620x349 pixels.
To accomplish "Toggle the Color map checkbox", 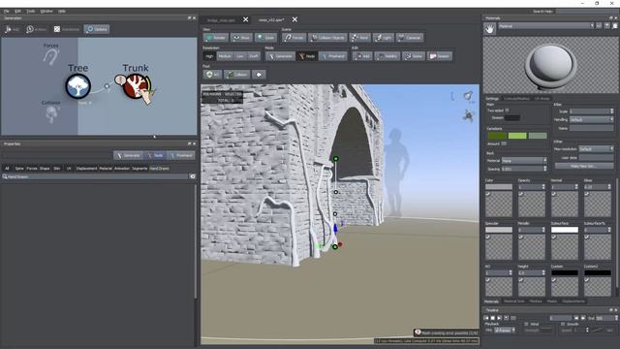I will [487, 194].
